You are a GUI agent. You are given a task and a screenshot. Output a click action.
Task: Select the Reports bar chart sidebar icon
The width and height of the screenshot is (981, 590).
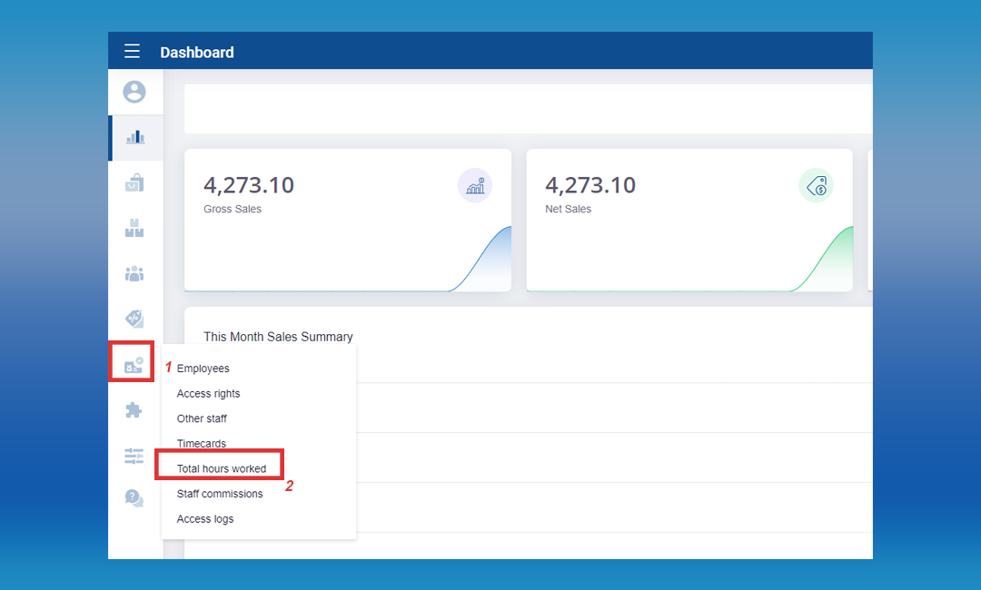tap(134, 138)
